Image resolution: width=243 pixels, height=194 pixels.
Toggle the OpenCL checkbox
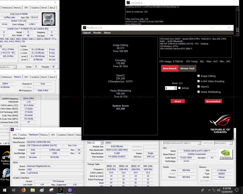pos(199,86)
